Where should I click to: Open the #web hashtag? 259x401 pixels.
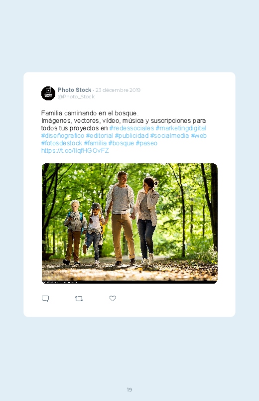coord(199,135)
